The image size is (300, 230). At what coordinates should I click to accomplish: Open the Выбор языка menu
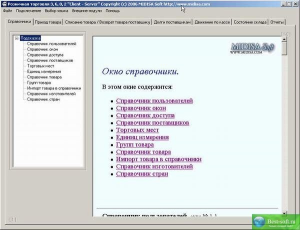pos(56,10)
